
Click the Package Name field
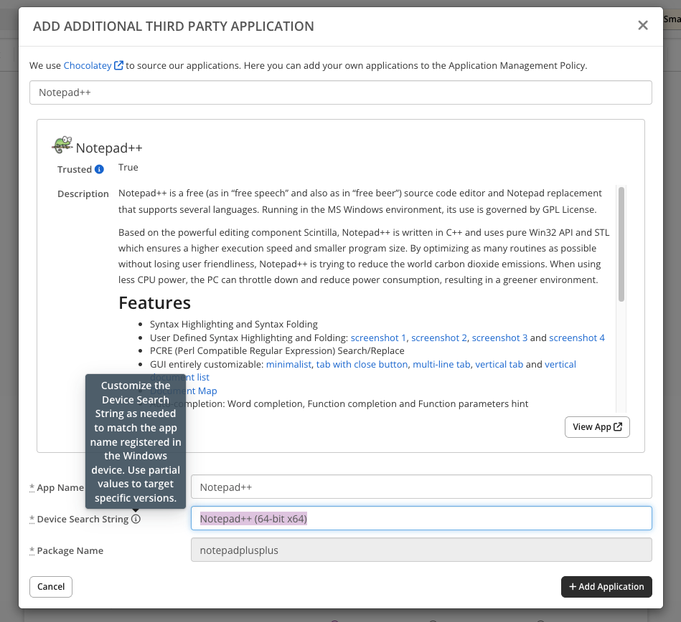pyautogui.click(x=421, y=550)
